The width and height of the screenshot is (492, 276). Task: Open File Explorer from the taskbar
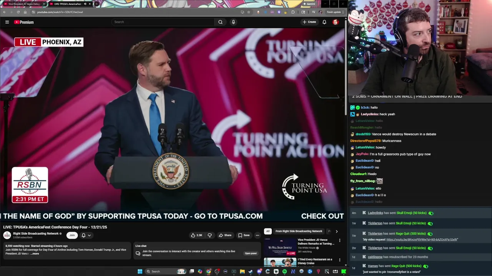tap(242, 271)
